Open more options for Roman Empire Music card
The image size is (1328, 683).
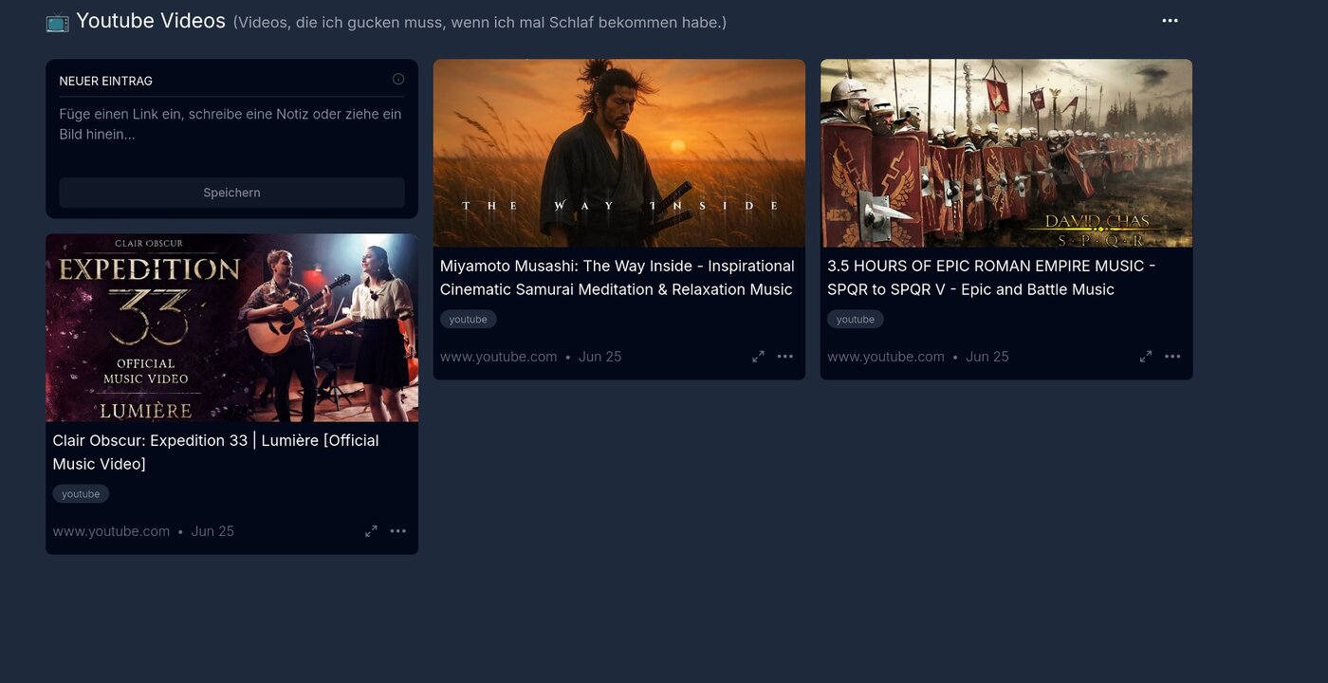(1173, 357)
